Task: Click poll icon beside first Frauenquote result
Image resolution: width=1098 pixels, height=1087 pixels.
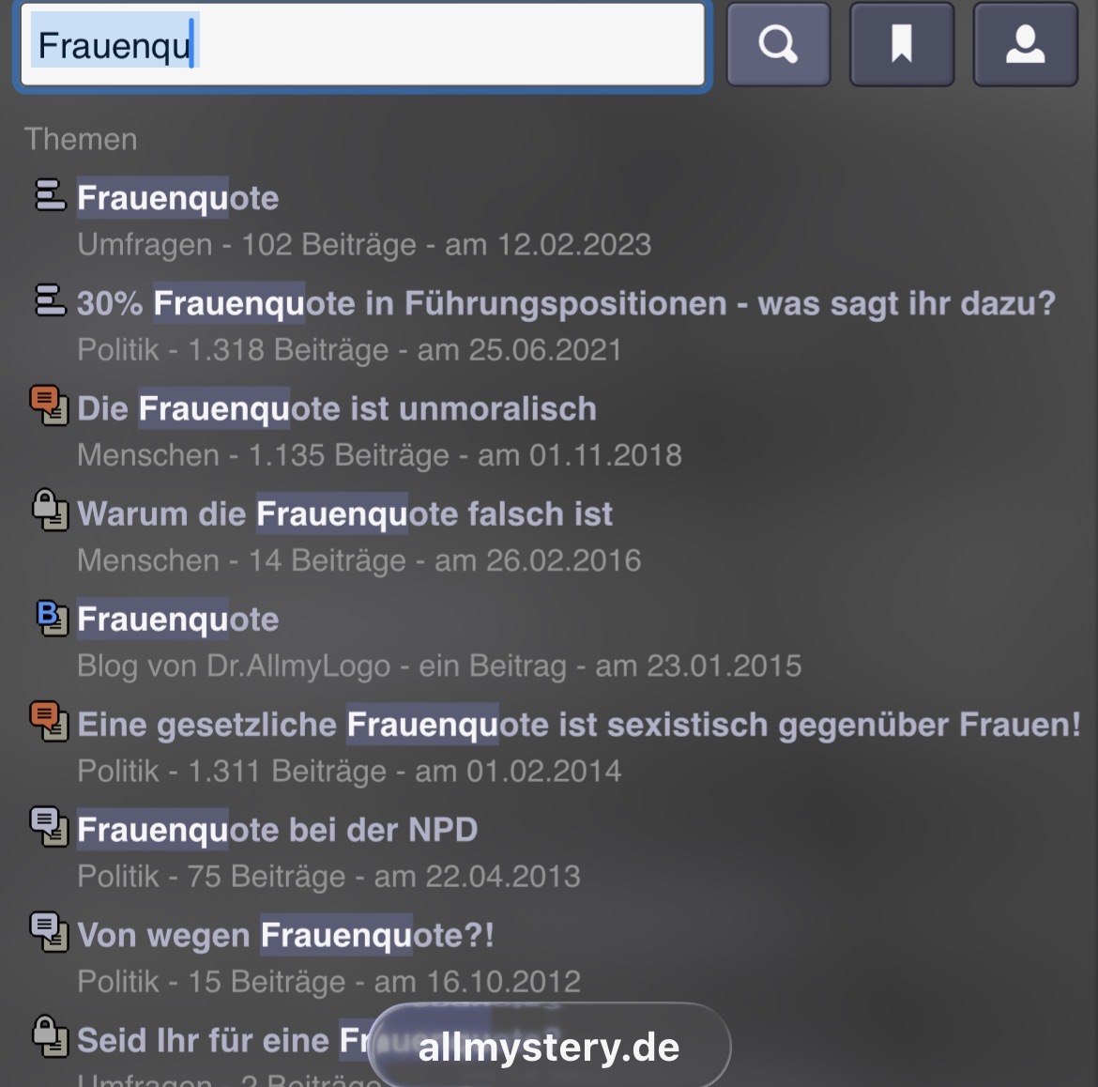Action: click(51, 194)
